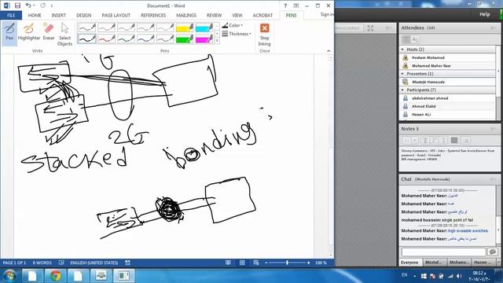
Task: Collapse the Presenters group
Action: coord(402,74)
